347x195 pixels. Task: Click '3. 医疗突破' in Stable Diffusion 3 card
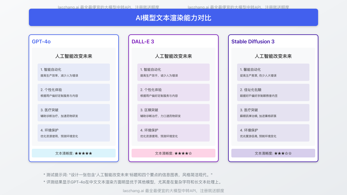[x=249, y=110]
